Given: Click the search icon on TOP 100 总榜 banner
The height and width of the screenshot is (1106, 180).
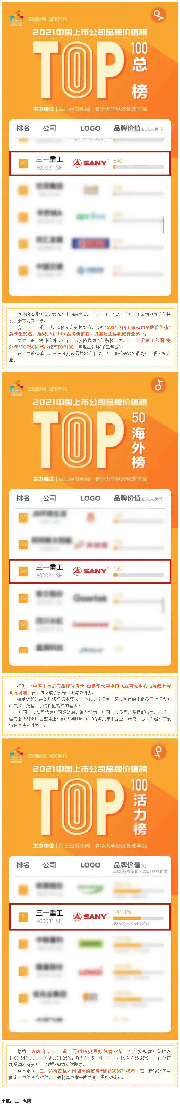Looking at the screenshot, I should (x=159, y=15).
